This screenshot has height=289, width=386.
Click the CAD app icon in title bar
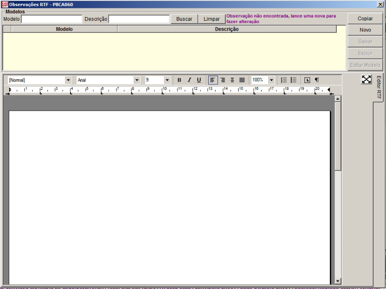point(5,5)
